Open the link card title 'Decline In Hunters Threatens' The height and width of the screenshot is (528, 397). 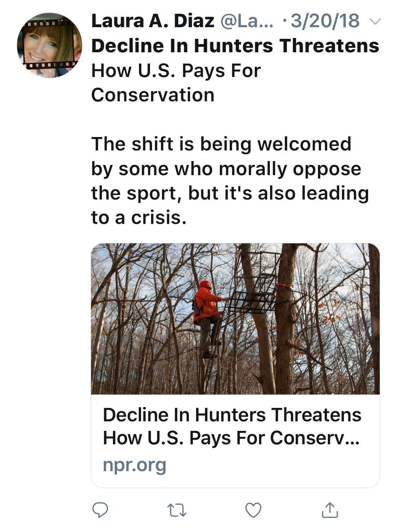[232, 415]
